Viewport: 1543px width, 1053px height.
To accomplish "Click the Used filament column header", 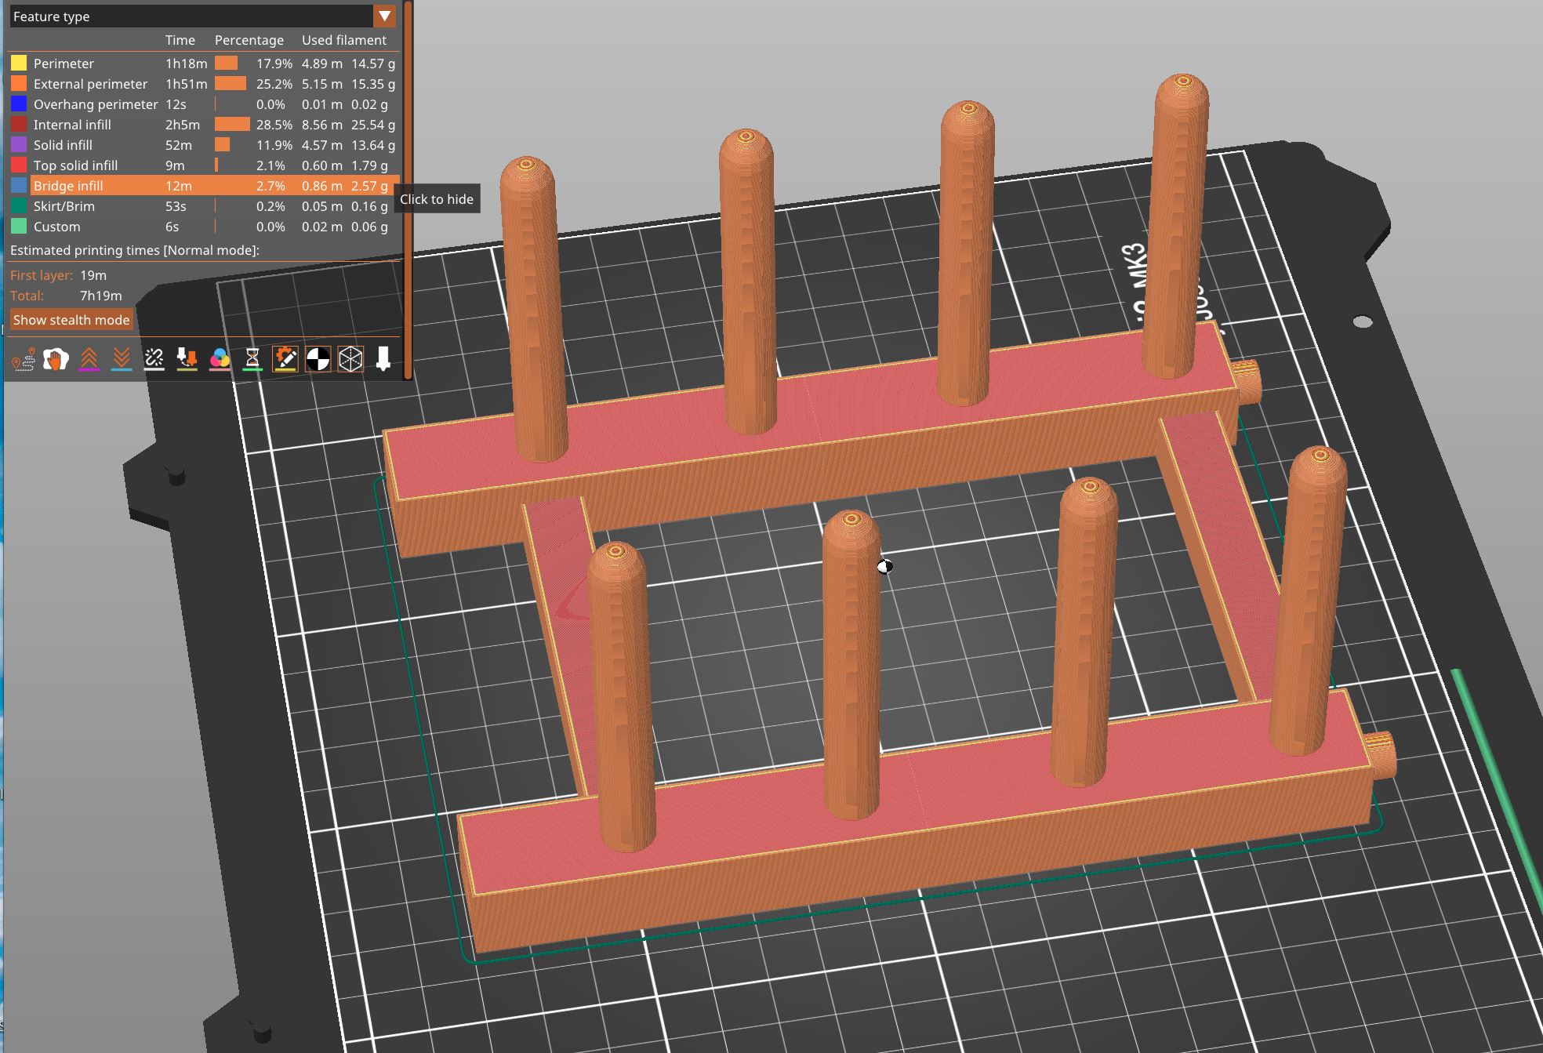I will click(345, 40).
